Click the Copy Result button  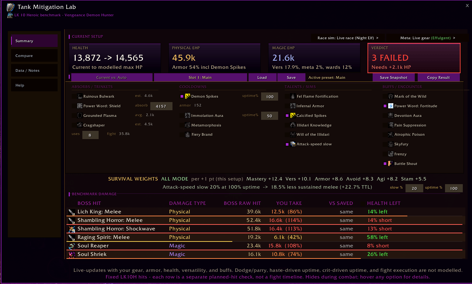click(x=438, y=77)
